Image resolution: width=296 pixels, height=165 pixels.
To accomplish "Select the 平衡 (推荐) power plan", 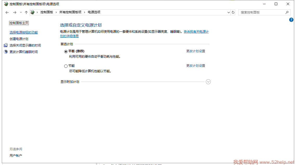I will 66,51.
